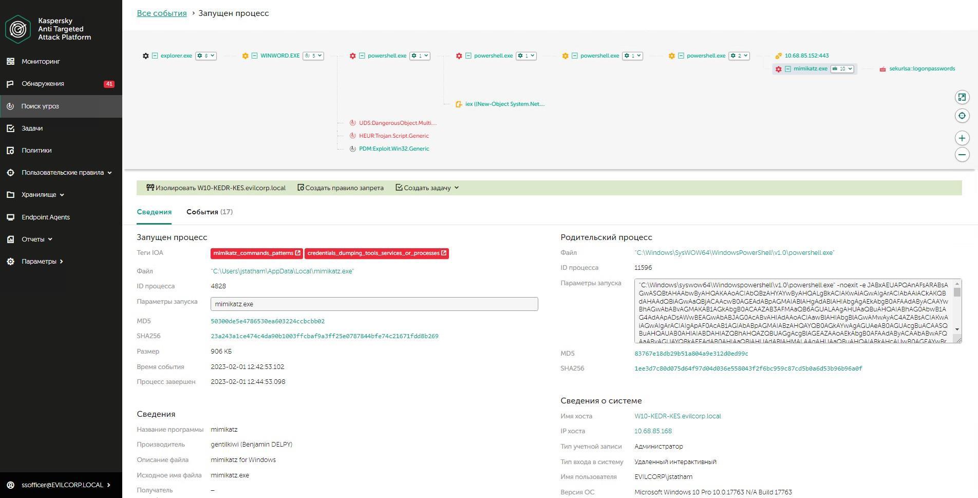Zoom in the process tree
The height and width of the screenshot is (498, 978).
click(x=962, y=138)
